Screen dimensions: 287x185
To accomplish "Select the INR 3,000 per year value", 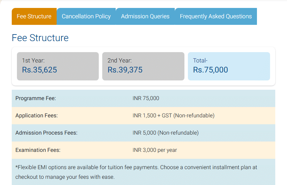I will (155, 150).
